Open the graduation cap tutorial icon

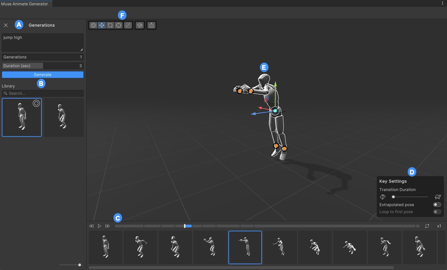click(x=139, y=25)
